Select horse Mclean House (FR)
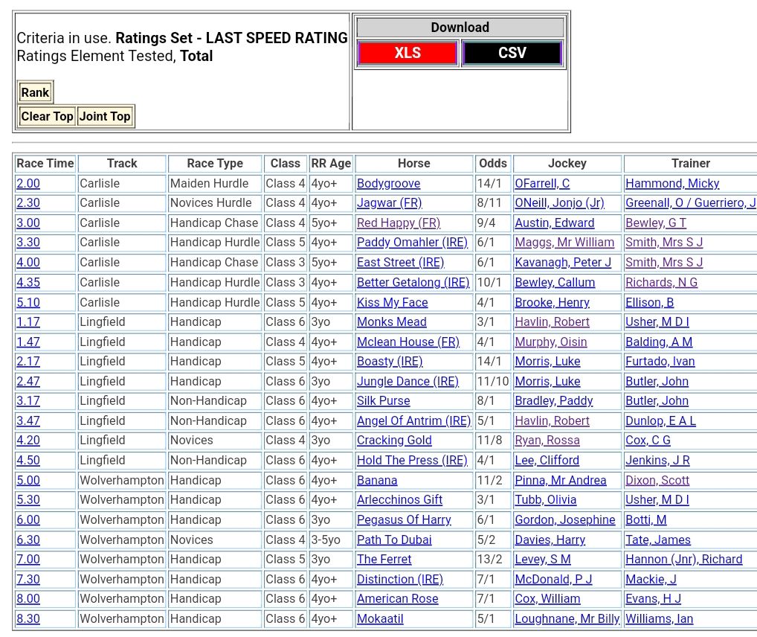The width and height of the screenshot is (757, 637). click(x=408, y=342)
